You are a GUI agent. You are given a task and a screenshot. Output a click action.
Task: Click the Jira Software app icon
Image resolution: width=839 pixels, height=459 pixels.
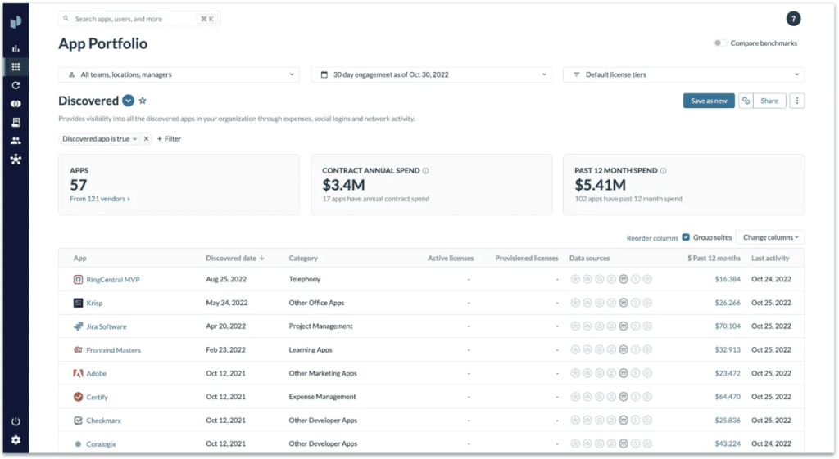78,326
